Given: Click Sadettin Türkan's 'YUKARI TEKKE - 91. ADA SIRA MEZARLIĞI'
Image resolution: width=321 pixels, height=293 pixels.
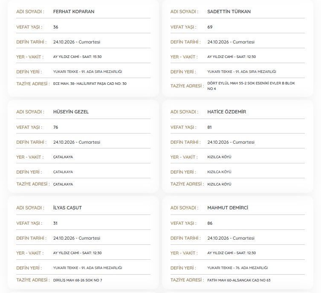Looking at the screenshot, I should click(x=242, y=72).
